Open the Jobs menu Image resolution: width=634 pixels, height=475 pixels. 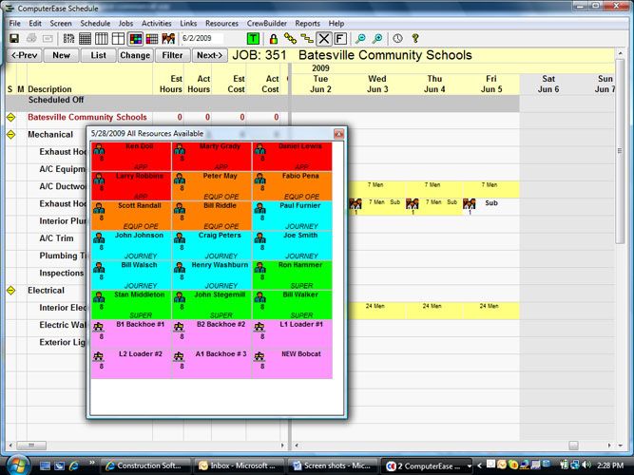pyautogui.click(x=125, y=24)
